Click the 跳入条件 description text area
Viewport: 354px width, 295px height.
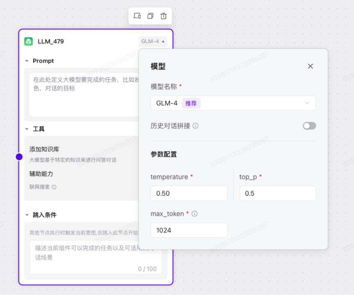tap(96, 257)
